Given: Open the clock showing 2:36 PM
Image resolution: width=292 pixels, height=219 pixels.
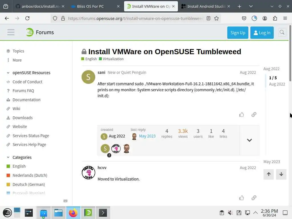Looking at the screenshot, I should tap(269, 213).
